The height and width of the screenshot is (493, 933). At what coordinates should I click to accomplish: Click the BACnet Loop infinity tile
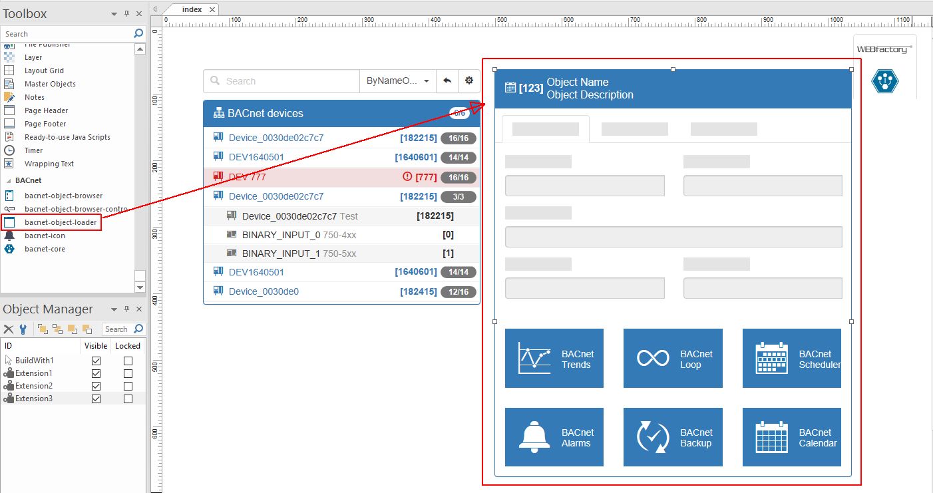tap(672, 358)
